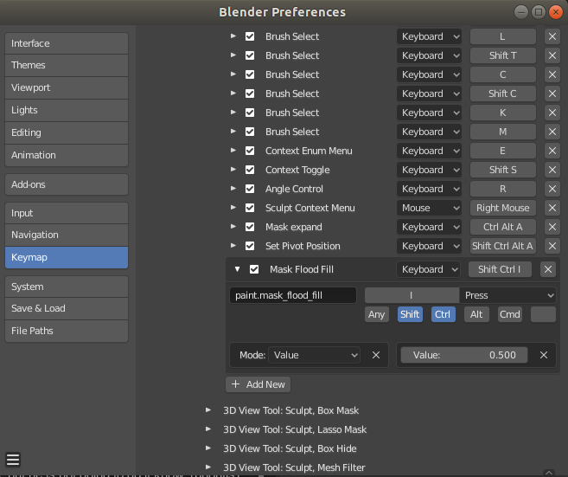Uncheck Angle Control keymap item
The width and height of the screenshot is (568, 477).
pyautogui.click(x=250, y=189)
